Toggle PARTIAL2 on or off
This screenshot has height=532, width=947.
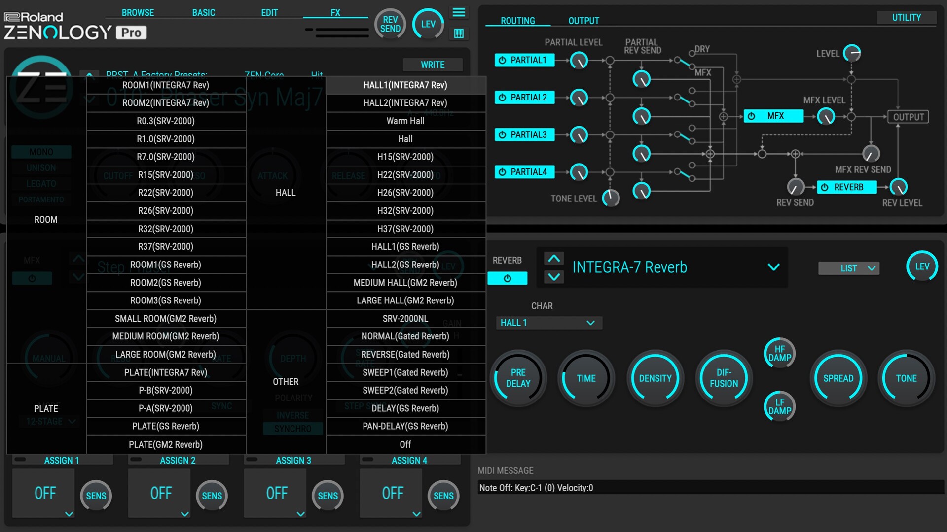pos(524,98)
